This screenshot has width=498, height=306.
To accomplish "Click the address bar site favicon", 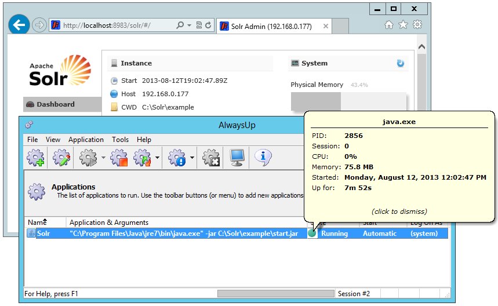I will [56, 25].
